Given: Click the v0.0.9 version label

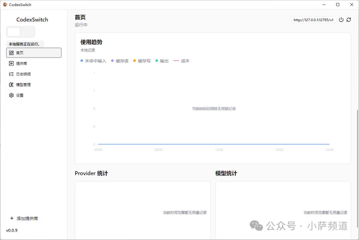Looking at the screenshot, I should (12, 230).
